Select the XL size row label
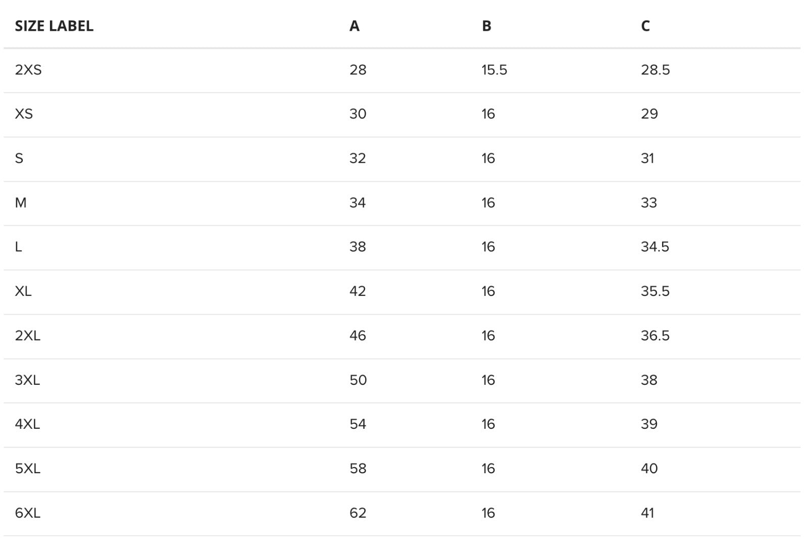Screen dimensions: 808x551 (x=23, y=291)
